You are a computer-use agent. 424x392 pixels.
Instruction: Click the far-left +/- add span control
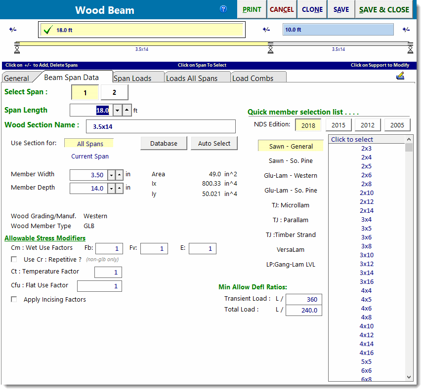[13, 30]
